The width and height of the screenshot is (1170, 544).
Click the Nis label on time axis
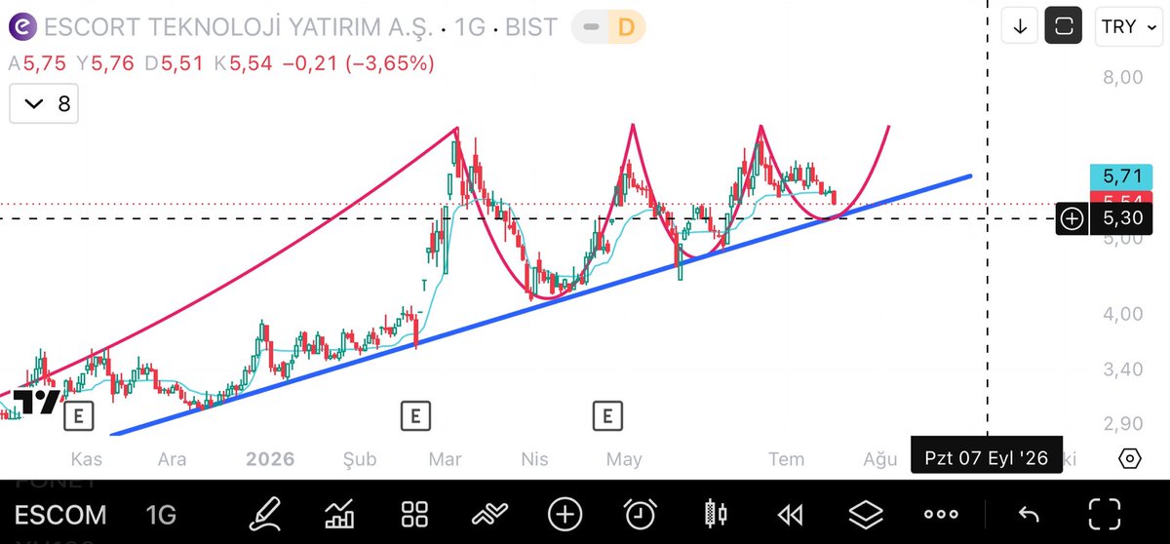(534, 458)
